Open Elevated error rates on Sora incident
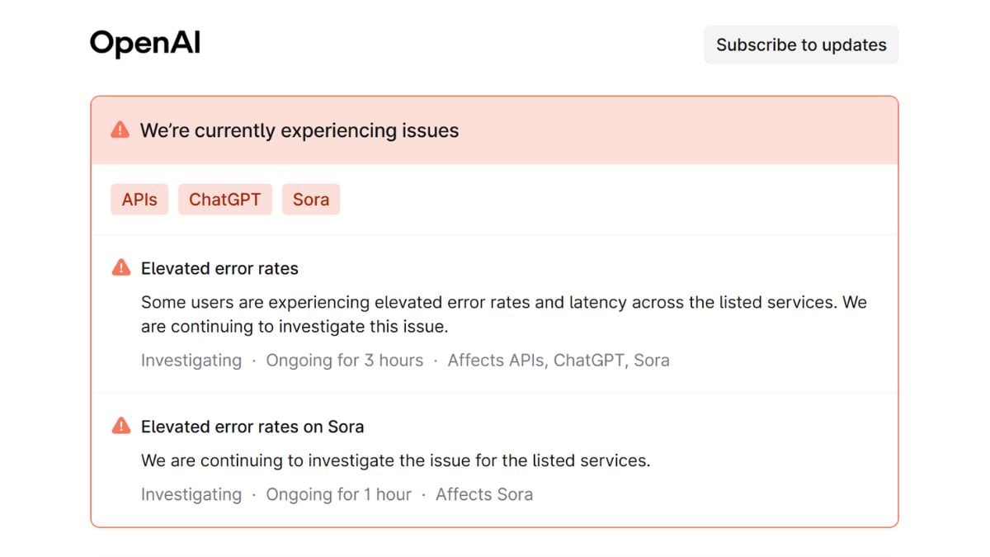 pyautogui.click(x=252, y=427)
